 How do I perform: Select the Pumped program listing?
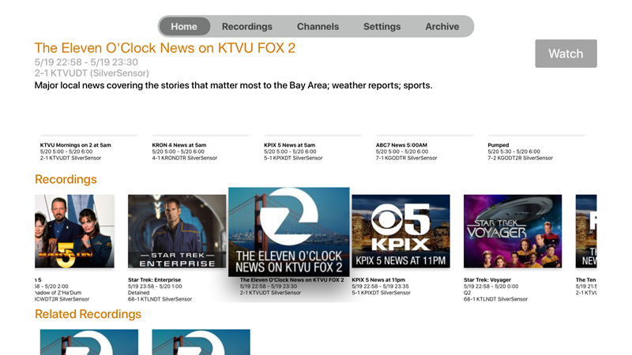[x=520, y=151]
